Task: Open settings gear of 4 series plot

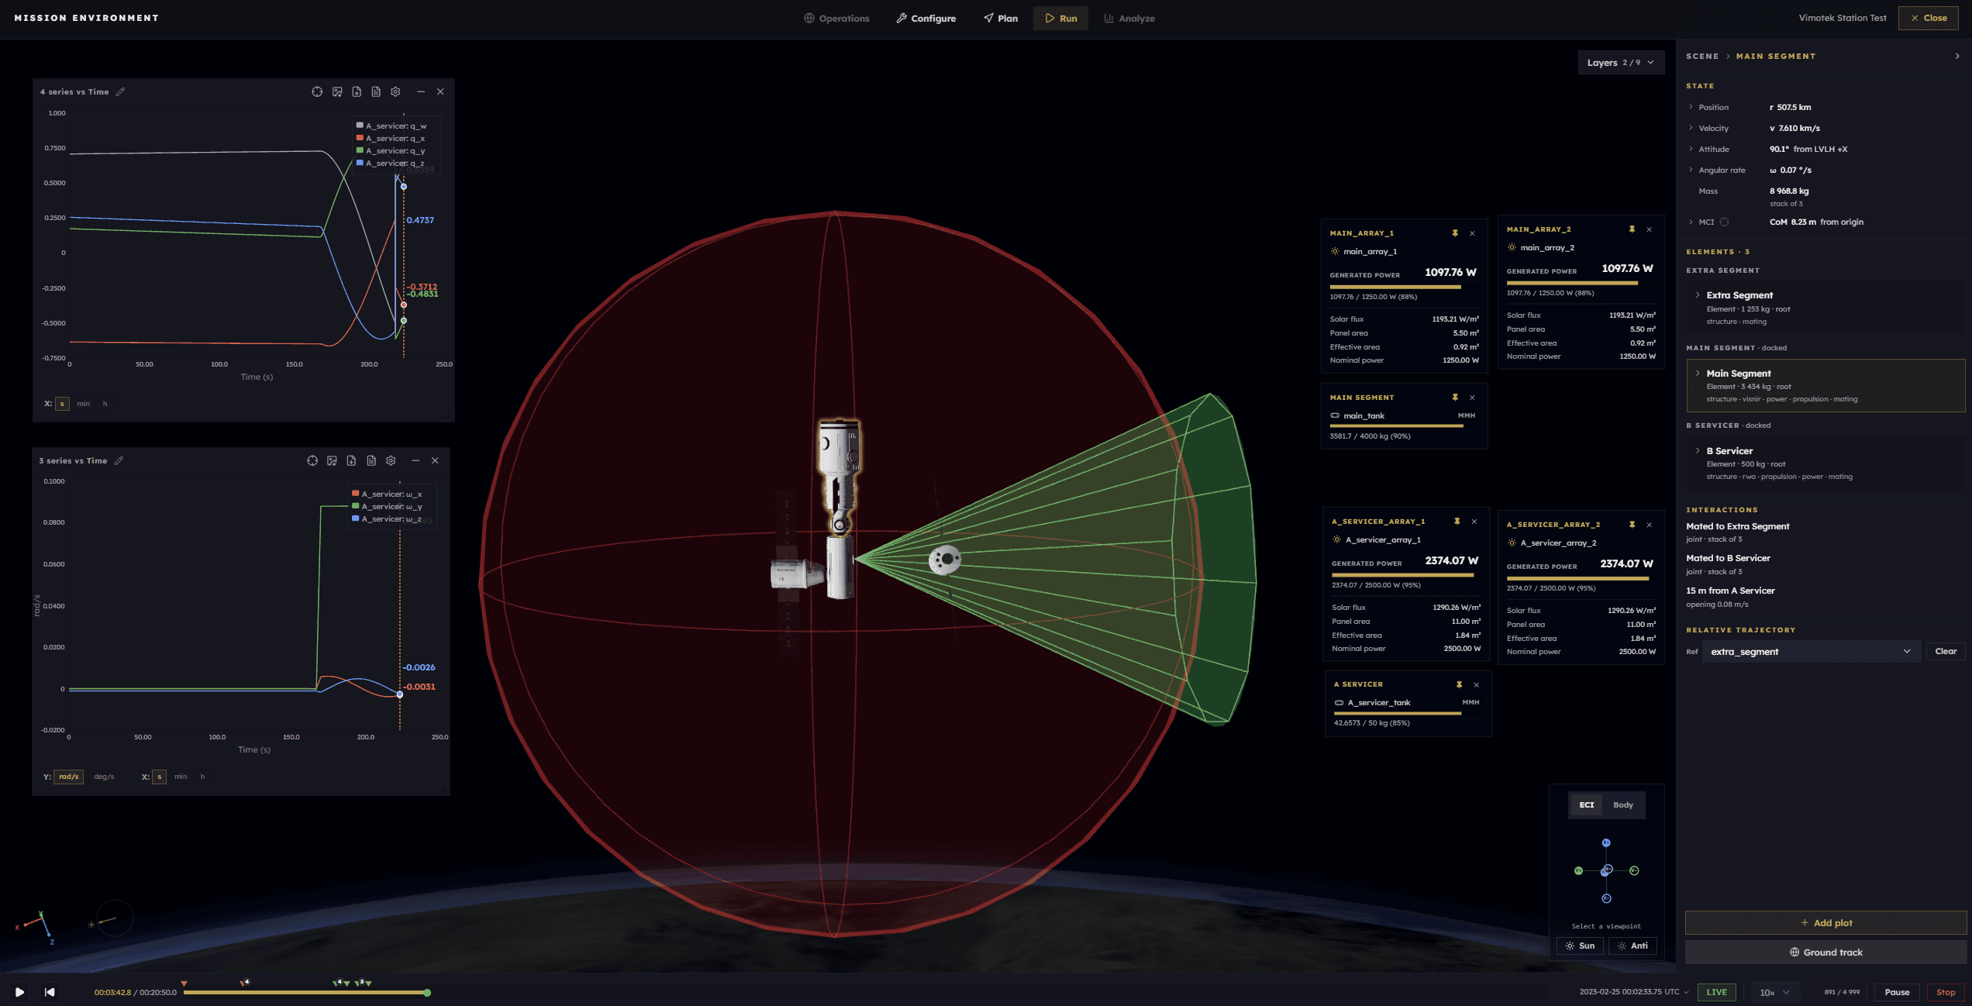Action: [395, 91]
